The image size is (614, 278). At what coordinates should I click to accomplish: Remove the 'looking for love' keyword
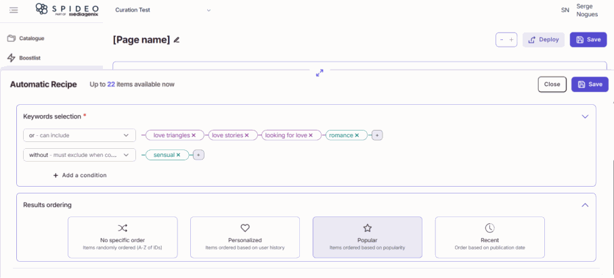tap(311, 135)
